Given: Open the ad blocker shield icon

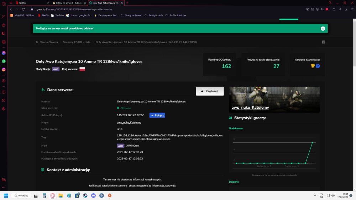Looking at the screenshot, I should pos(317,9).
